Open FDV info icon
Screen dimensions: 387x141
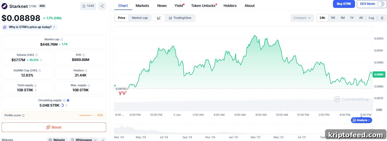click(x=84, y=55)
